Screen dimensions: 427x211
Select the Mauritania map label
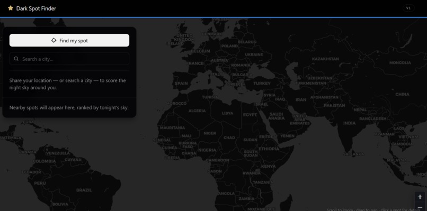[x=172, y=127]
